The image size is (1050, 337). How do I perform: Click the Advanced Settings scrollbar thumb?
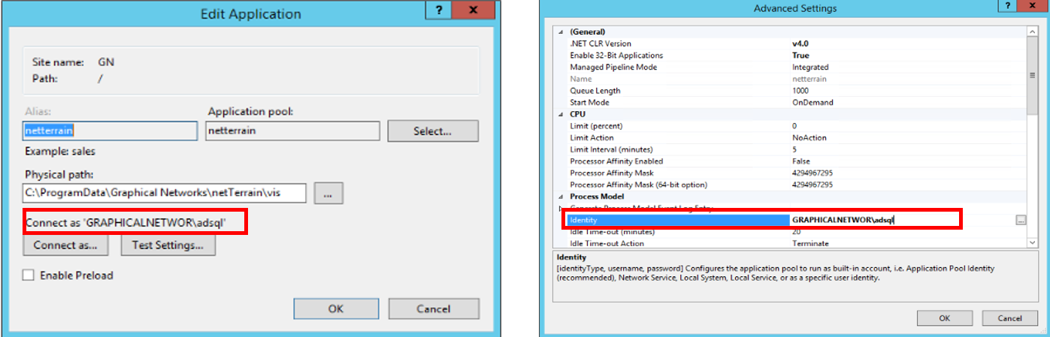(1033, 75)
